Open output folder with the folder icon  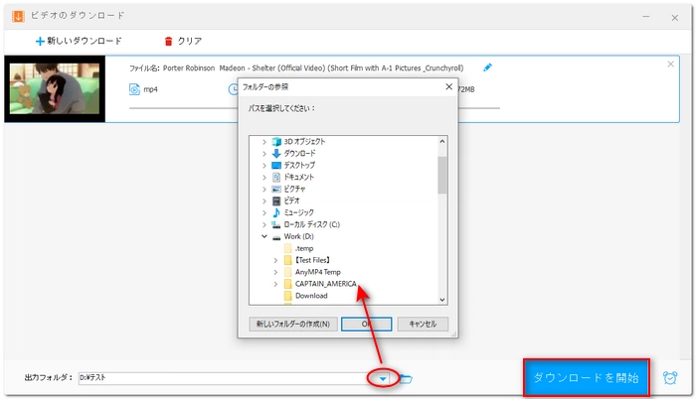(x=406, y=378)
